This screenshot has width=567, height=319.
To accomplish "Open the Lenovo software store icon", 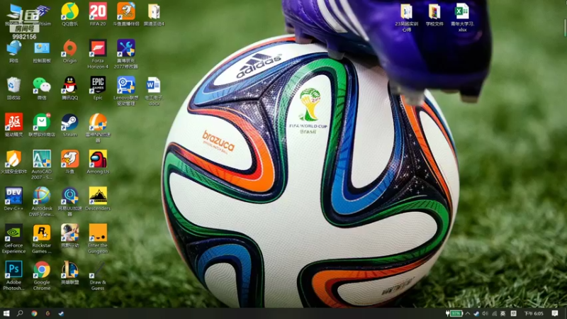I will click(42, 125).
